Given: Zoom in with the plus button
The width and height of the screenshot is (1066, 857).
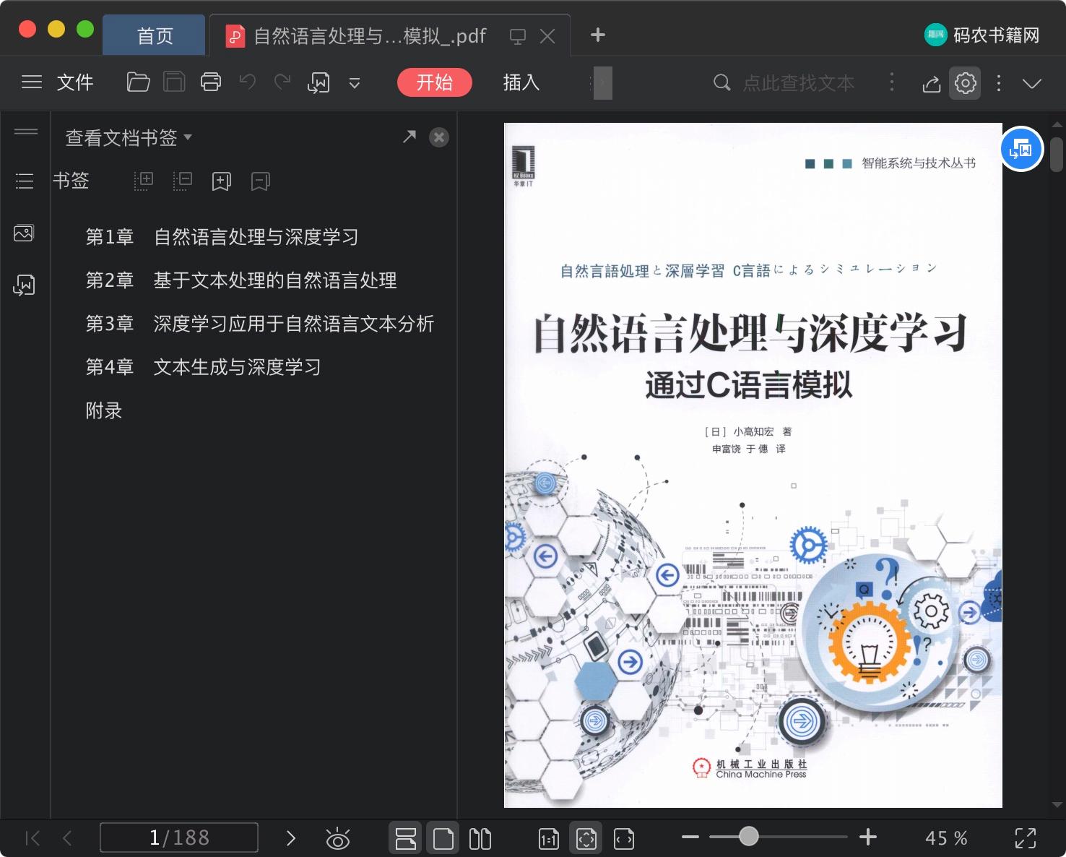Looking at the screenshot, I should pos(868,837).
